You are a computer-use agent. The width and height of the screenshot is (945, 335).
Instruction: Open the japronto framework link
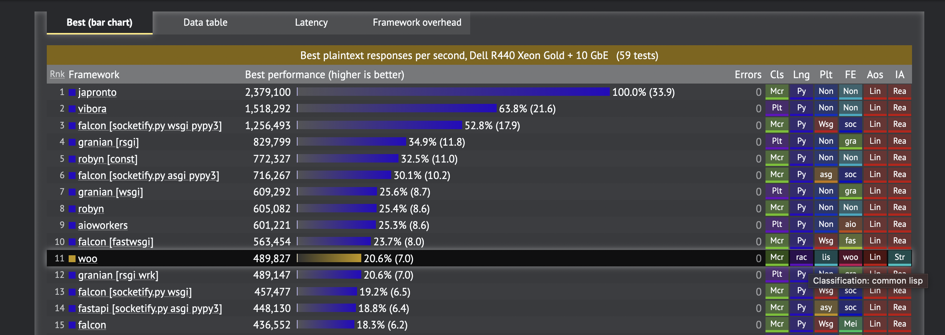[x=98, y=92]
